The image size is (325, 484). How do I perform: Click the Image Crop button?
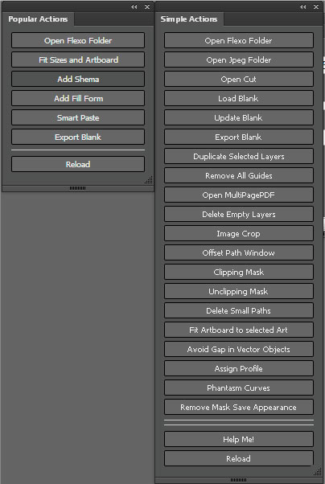[x=239, y=233]
